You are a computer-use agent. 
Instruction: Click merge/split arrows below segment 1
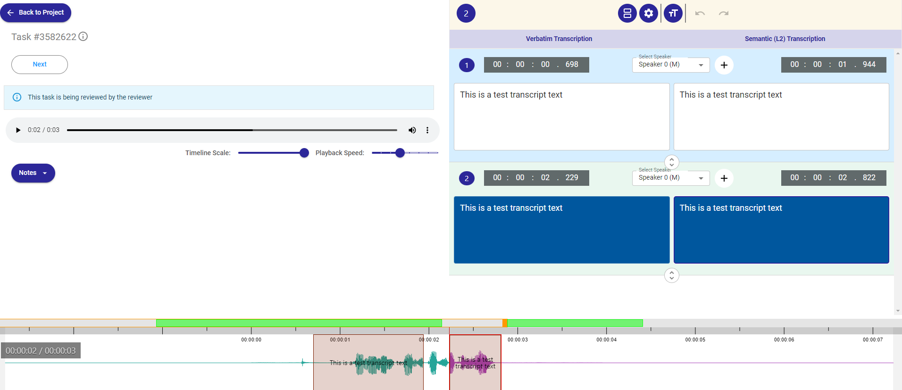[672, 162]
